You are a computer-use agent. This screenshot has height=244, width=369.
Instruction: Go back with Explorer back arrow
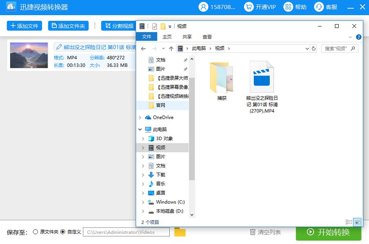pos(143,49)
